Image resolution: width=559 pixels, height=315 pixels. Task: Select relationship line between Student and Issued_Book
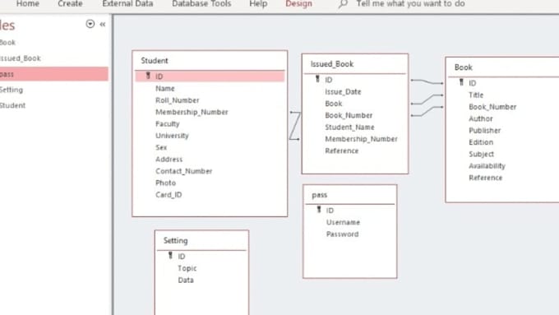[x=294, y=126]
